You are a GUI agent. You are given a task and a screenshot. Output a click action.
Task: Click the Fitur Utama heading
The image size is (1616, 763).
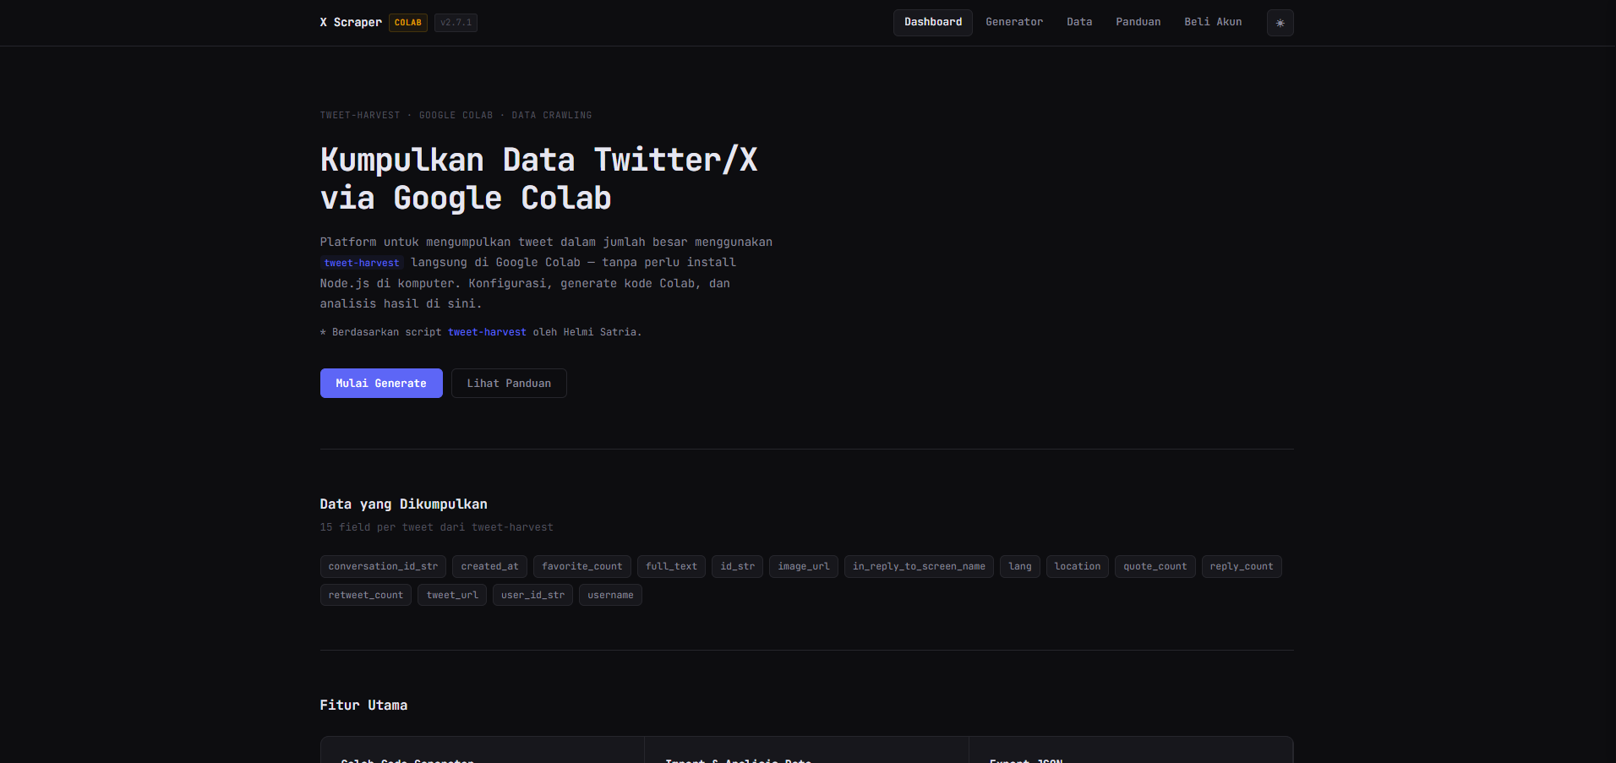tap(363, 706)
